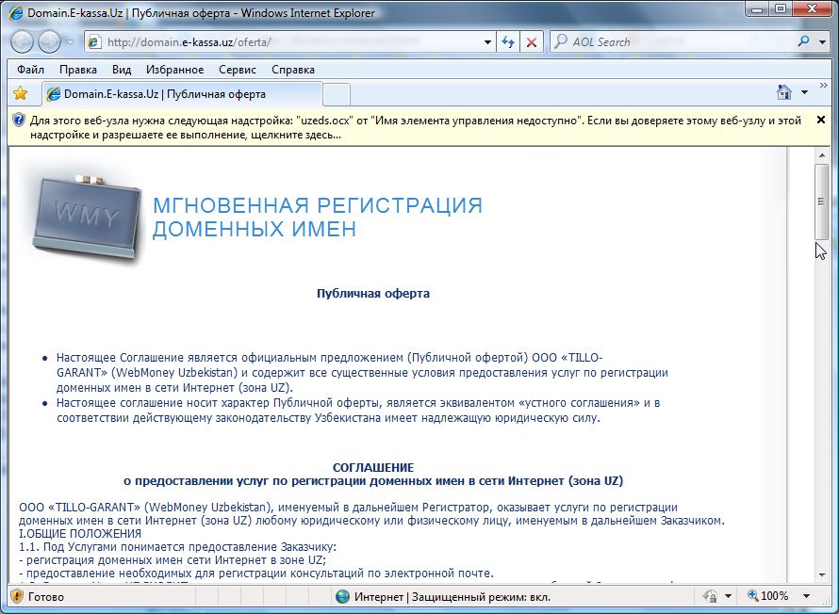Click the vertical scrollbar thumb
Screen dimensions: 839x614
point(821,202)
